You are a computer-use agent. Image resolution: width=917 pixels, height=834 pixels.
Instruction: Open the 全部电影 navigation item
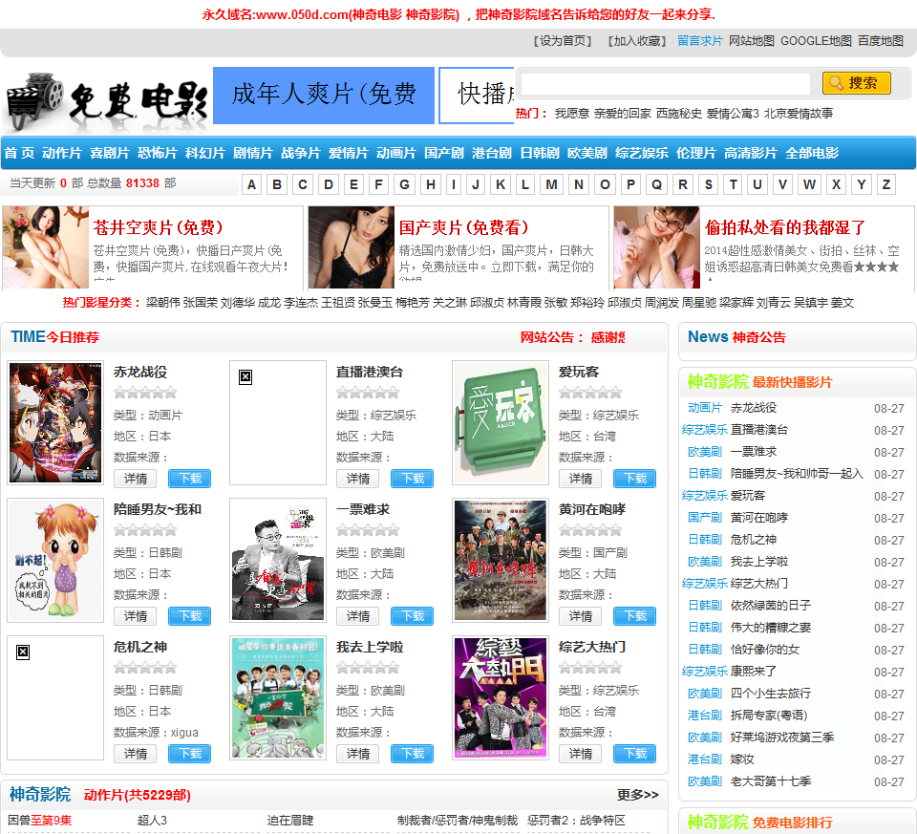tap(812, 153)
